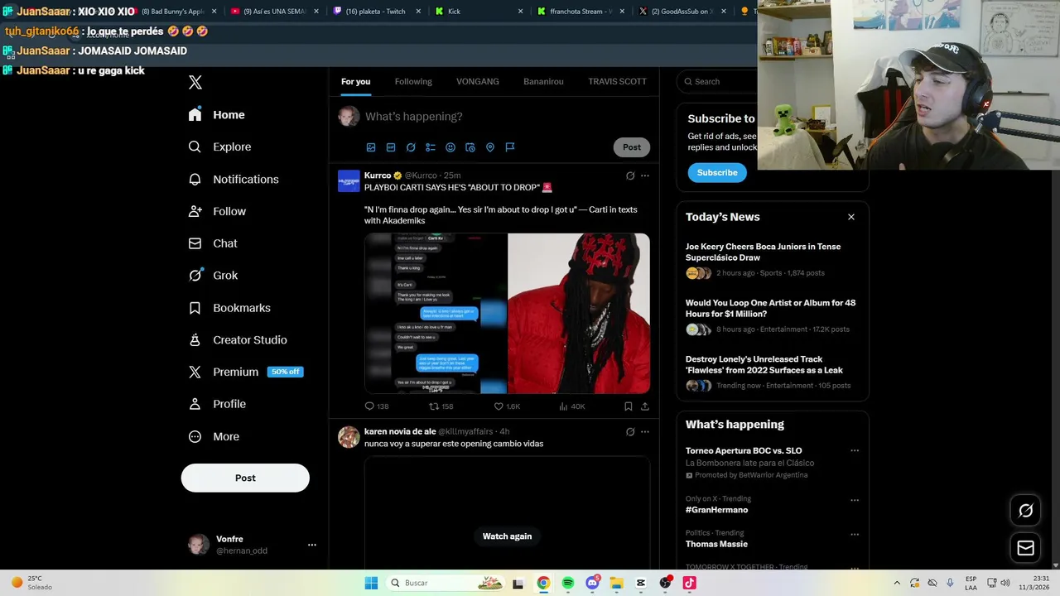Add a poll in the composer
The height and width of the screenshot is (596, 1060).
(431, 147)
